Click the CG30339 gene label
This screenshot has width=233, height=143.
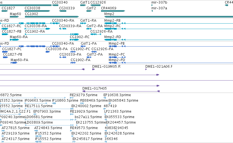point(67,8)
